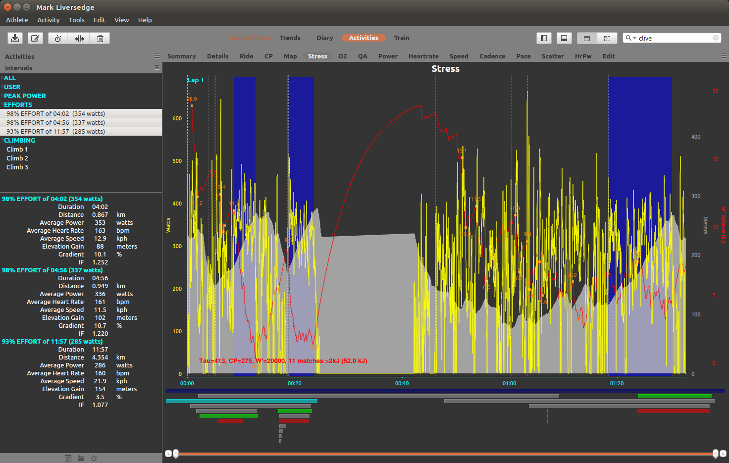Open the Map chart tab
The height and width of the screenshot is (463, 729).
[291, 56]
